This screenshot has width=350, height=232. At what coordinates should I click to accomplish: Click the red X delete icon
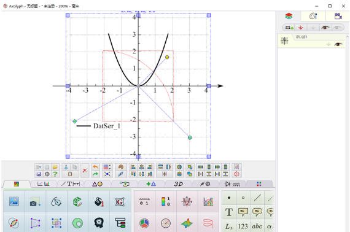85,171
